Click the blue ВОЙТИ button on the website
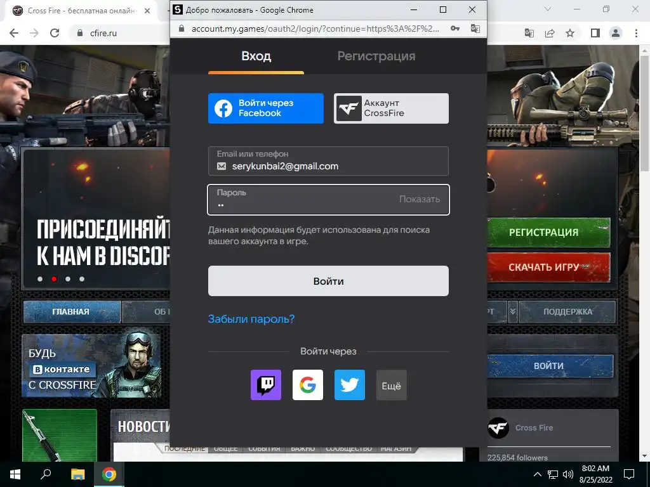 click(550, 366)
